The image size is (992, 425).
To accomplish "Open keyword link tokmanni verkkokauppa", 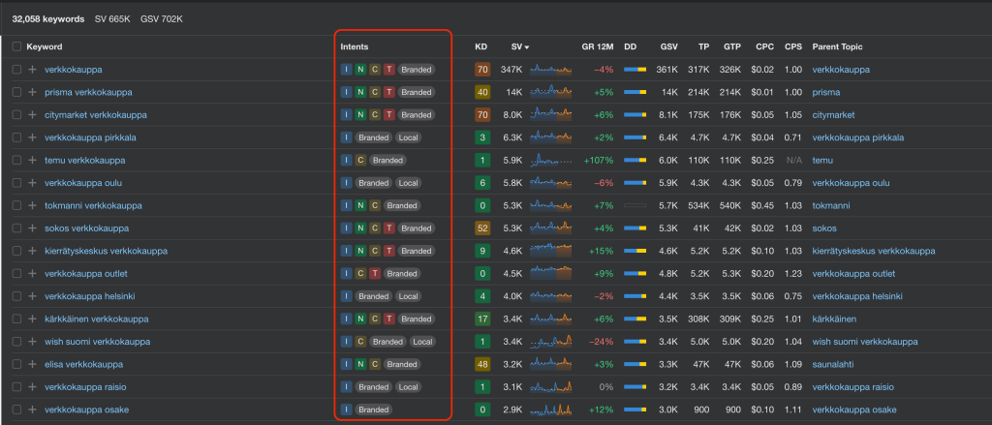I will click(93, 205).
